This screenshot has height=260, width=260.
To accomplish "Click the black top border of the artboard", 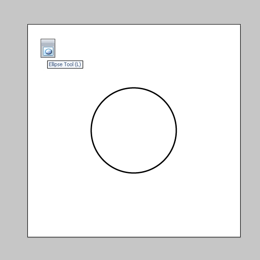I will (134, 25).
